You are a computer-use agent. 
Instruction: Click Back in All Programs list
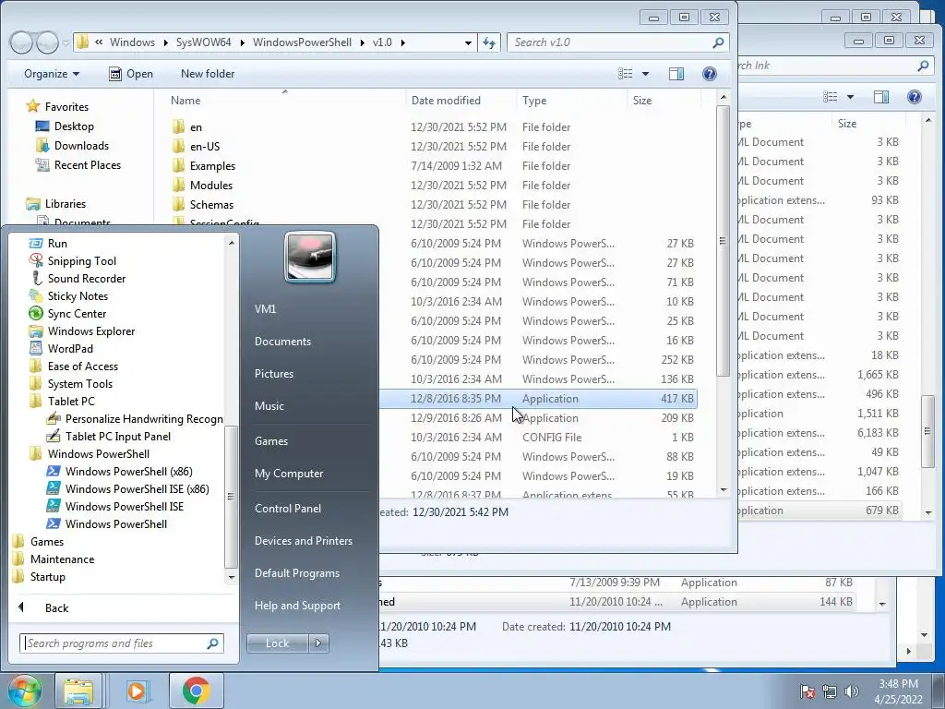click(x=56, y=608)
